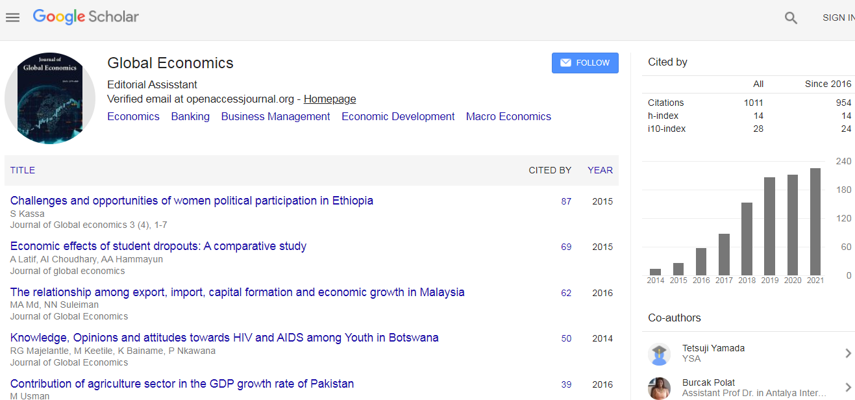The height and width of the screenshot is (400, 855).
Task: View the 69 citations for student dropouts article
Action: [x=566, y=247]
